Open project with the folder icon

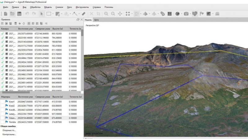12,14
